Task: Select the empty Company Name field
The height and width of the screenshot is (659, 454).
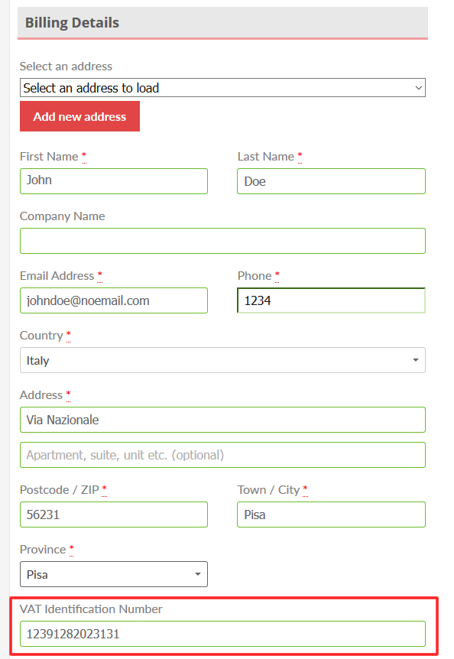Action: (x=222, y=241)
